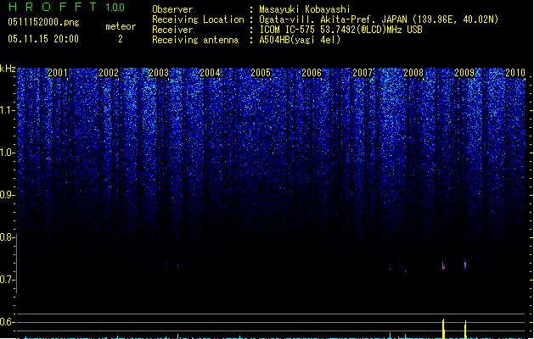Click the 2006 time marker
Image resolution: width=534 pixels, height=339 pixels.
312,73
